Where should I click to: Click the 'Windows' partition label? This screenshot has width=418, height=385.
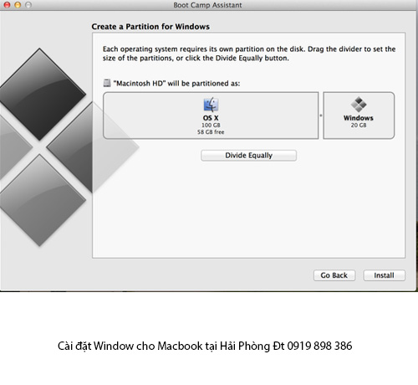point(359,118)
